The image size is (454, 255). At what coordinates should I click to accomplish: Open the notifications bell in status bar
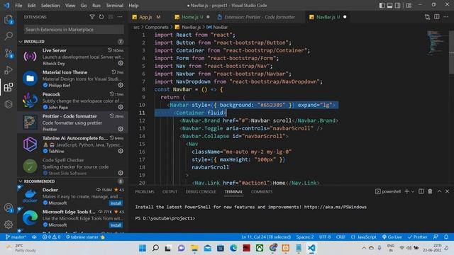[446, 237]
